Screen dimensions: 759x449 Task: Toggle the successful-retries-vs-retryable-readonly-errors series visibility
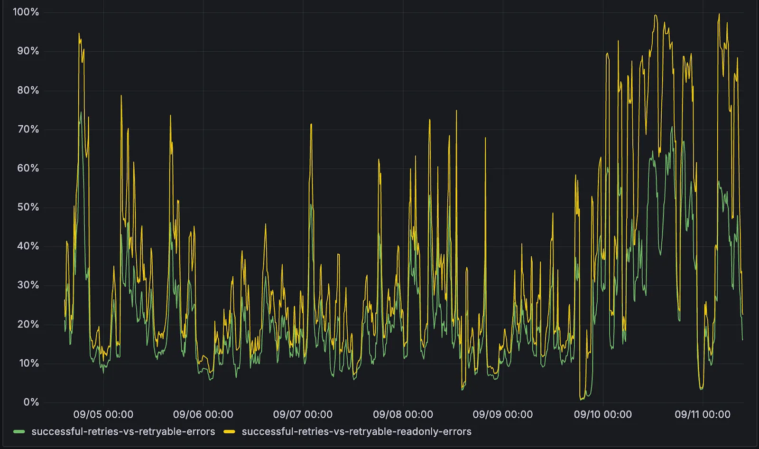pos(356,431)
